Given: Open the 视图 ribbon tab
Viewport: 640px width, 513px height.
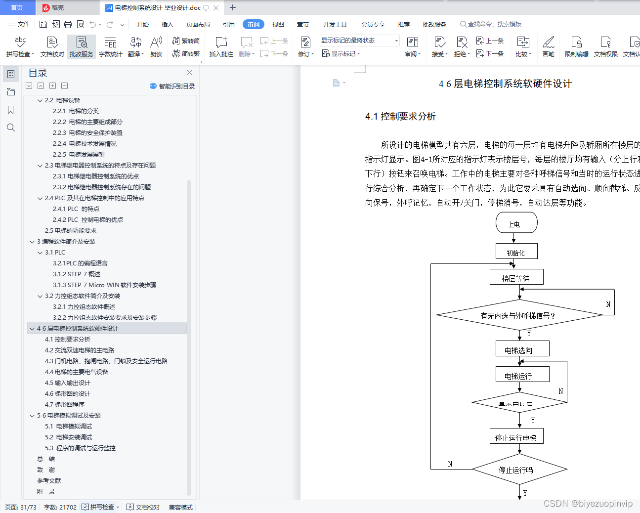Looking at the screenshot, I should pyautogui.click(x=278, y=24).
